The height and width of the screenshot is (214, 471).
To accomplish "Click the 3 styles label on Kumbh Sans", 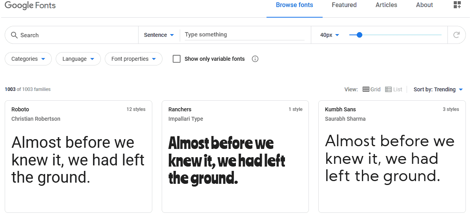I will (x=451, y=109).
